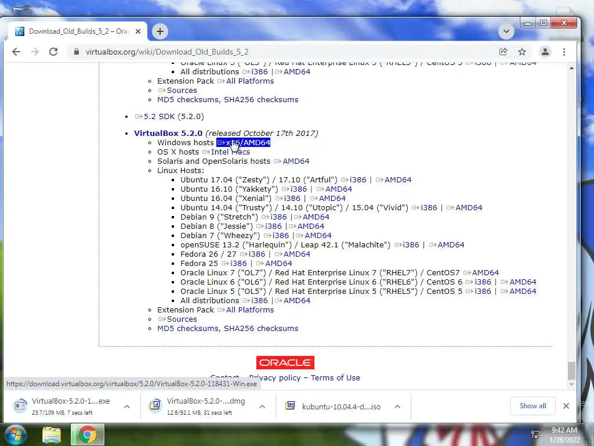Download Debian 7 Wheezy AMD64 package
The height and width of the screenshot is (446, 594).
pos(314,236)
